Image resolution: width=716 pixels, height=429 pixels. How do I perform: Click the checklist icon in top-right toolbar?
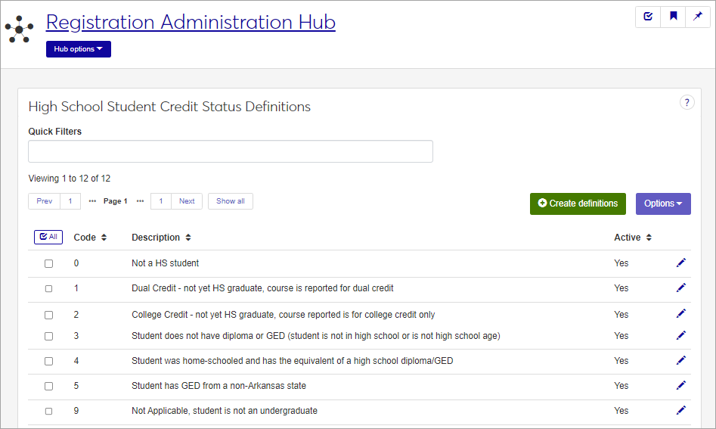click(648, 17)
